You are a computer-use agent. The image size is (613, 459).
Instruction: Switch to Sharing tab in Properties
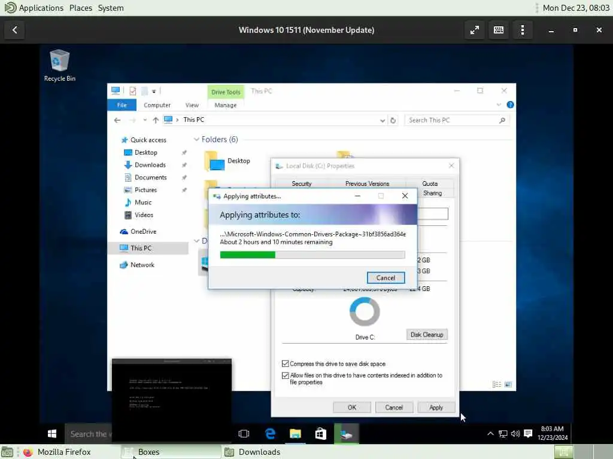click(x=432, y=193)
